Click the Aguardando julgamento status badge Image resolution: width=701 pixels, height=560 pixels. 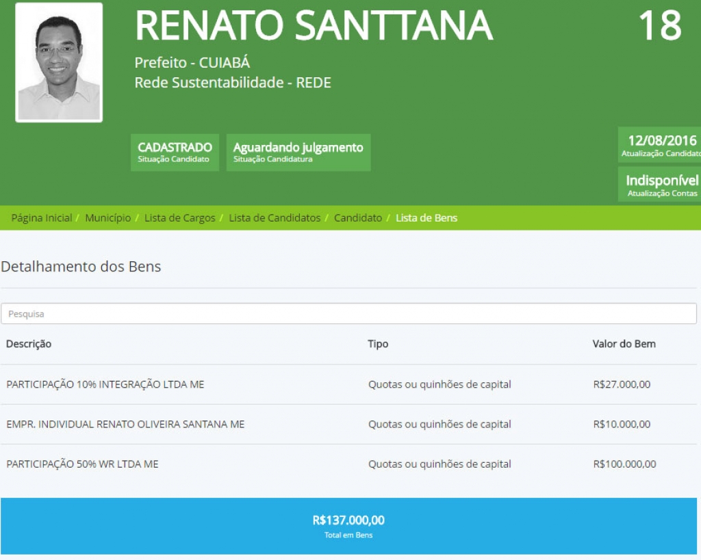coord(298,152)
